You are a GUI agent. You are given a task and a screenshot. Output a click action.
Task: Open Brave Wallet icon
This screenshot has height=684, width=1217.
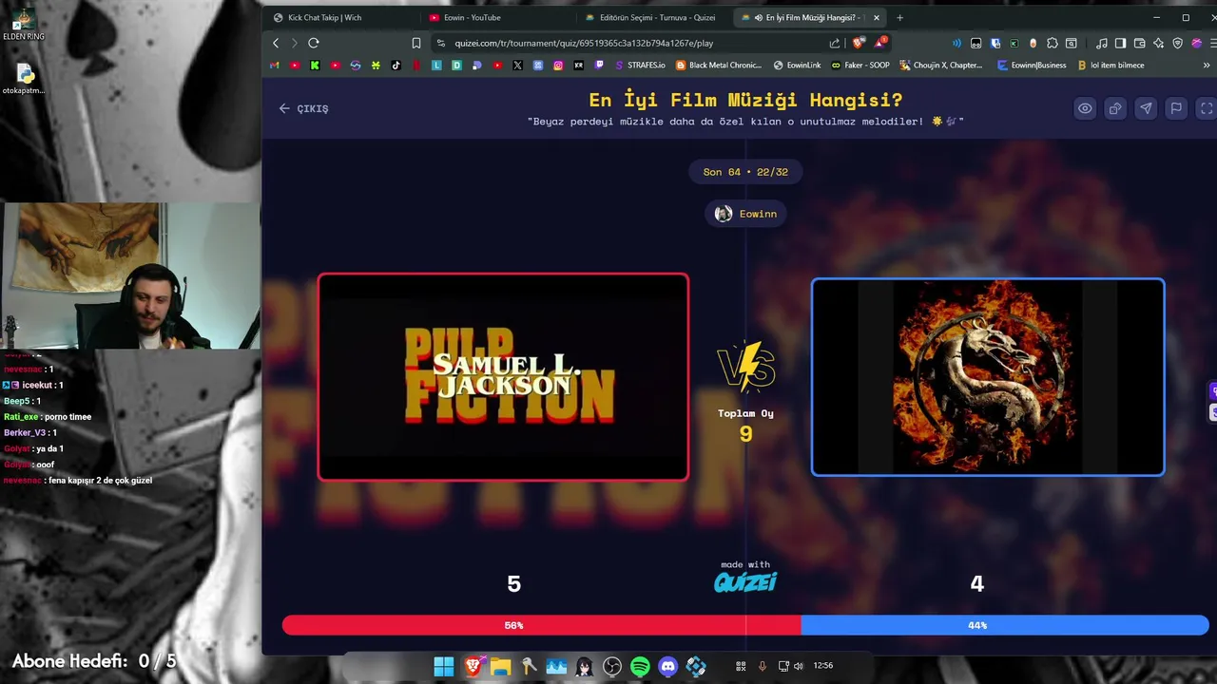tap(1139, 43)
